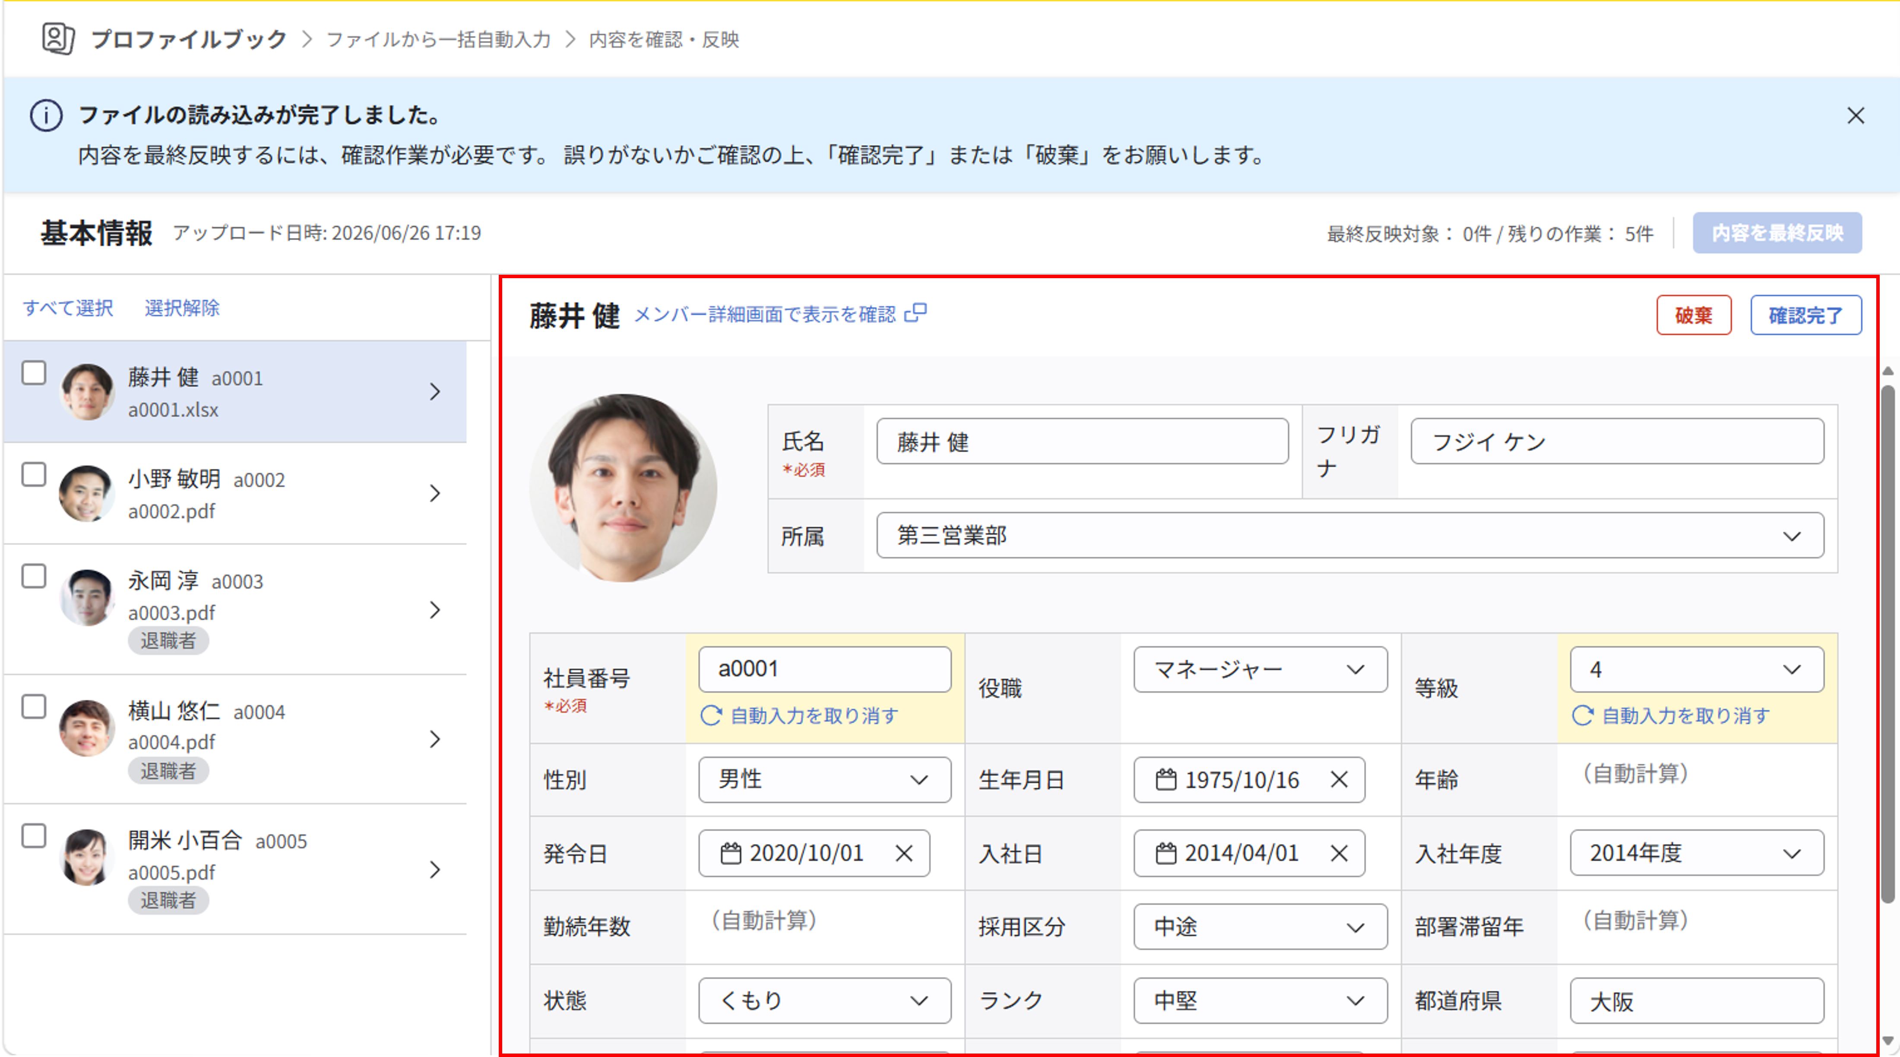
Task: Click 横山 悠仁 avatar in member list
Action: pos(87,728)
